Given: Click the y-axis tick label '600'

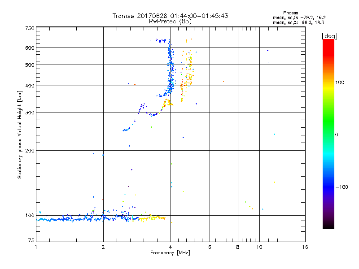Looking at the screenshot, I should click(x=30, y=48).
